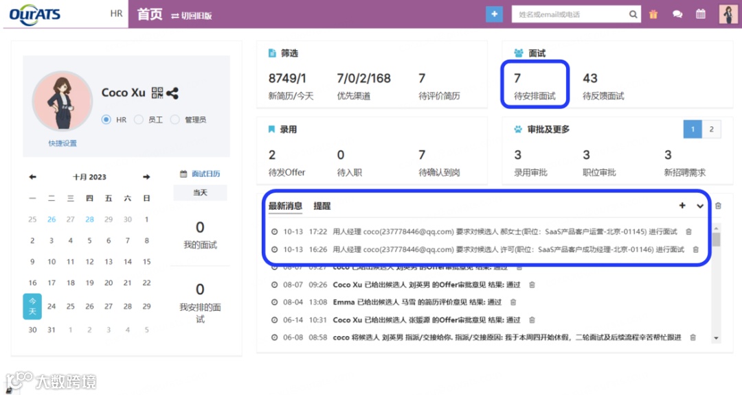Select today's highlighted date 今天
Screen dimensions: 742x395
(32, 306)
